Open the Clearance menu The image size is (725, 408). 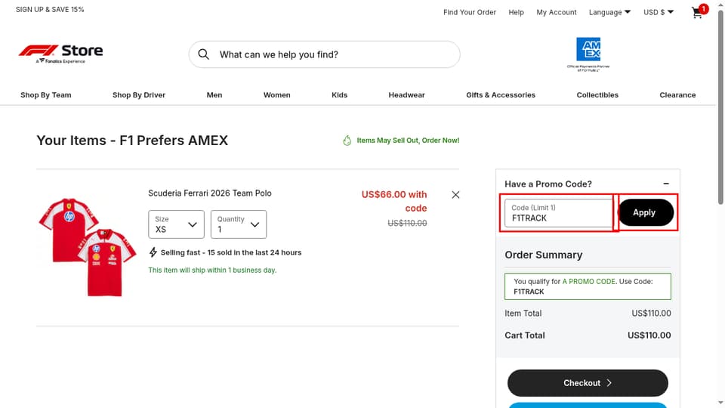coord(677,95)
